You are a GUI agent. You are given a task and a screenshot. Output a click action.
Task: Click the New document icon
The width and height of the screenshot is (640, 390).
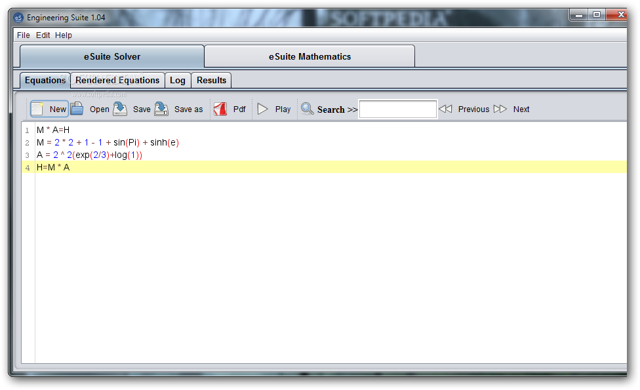(x=38, y=109)
